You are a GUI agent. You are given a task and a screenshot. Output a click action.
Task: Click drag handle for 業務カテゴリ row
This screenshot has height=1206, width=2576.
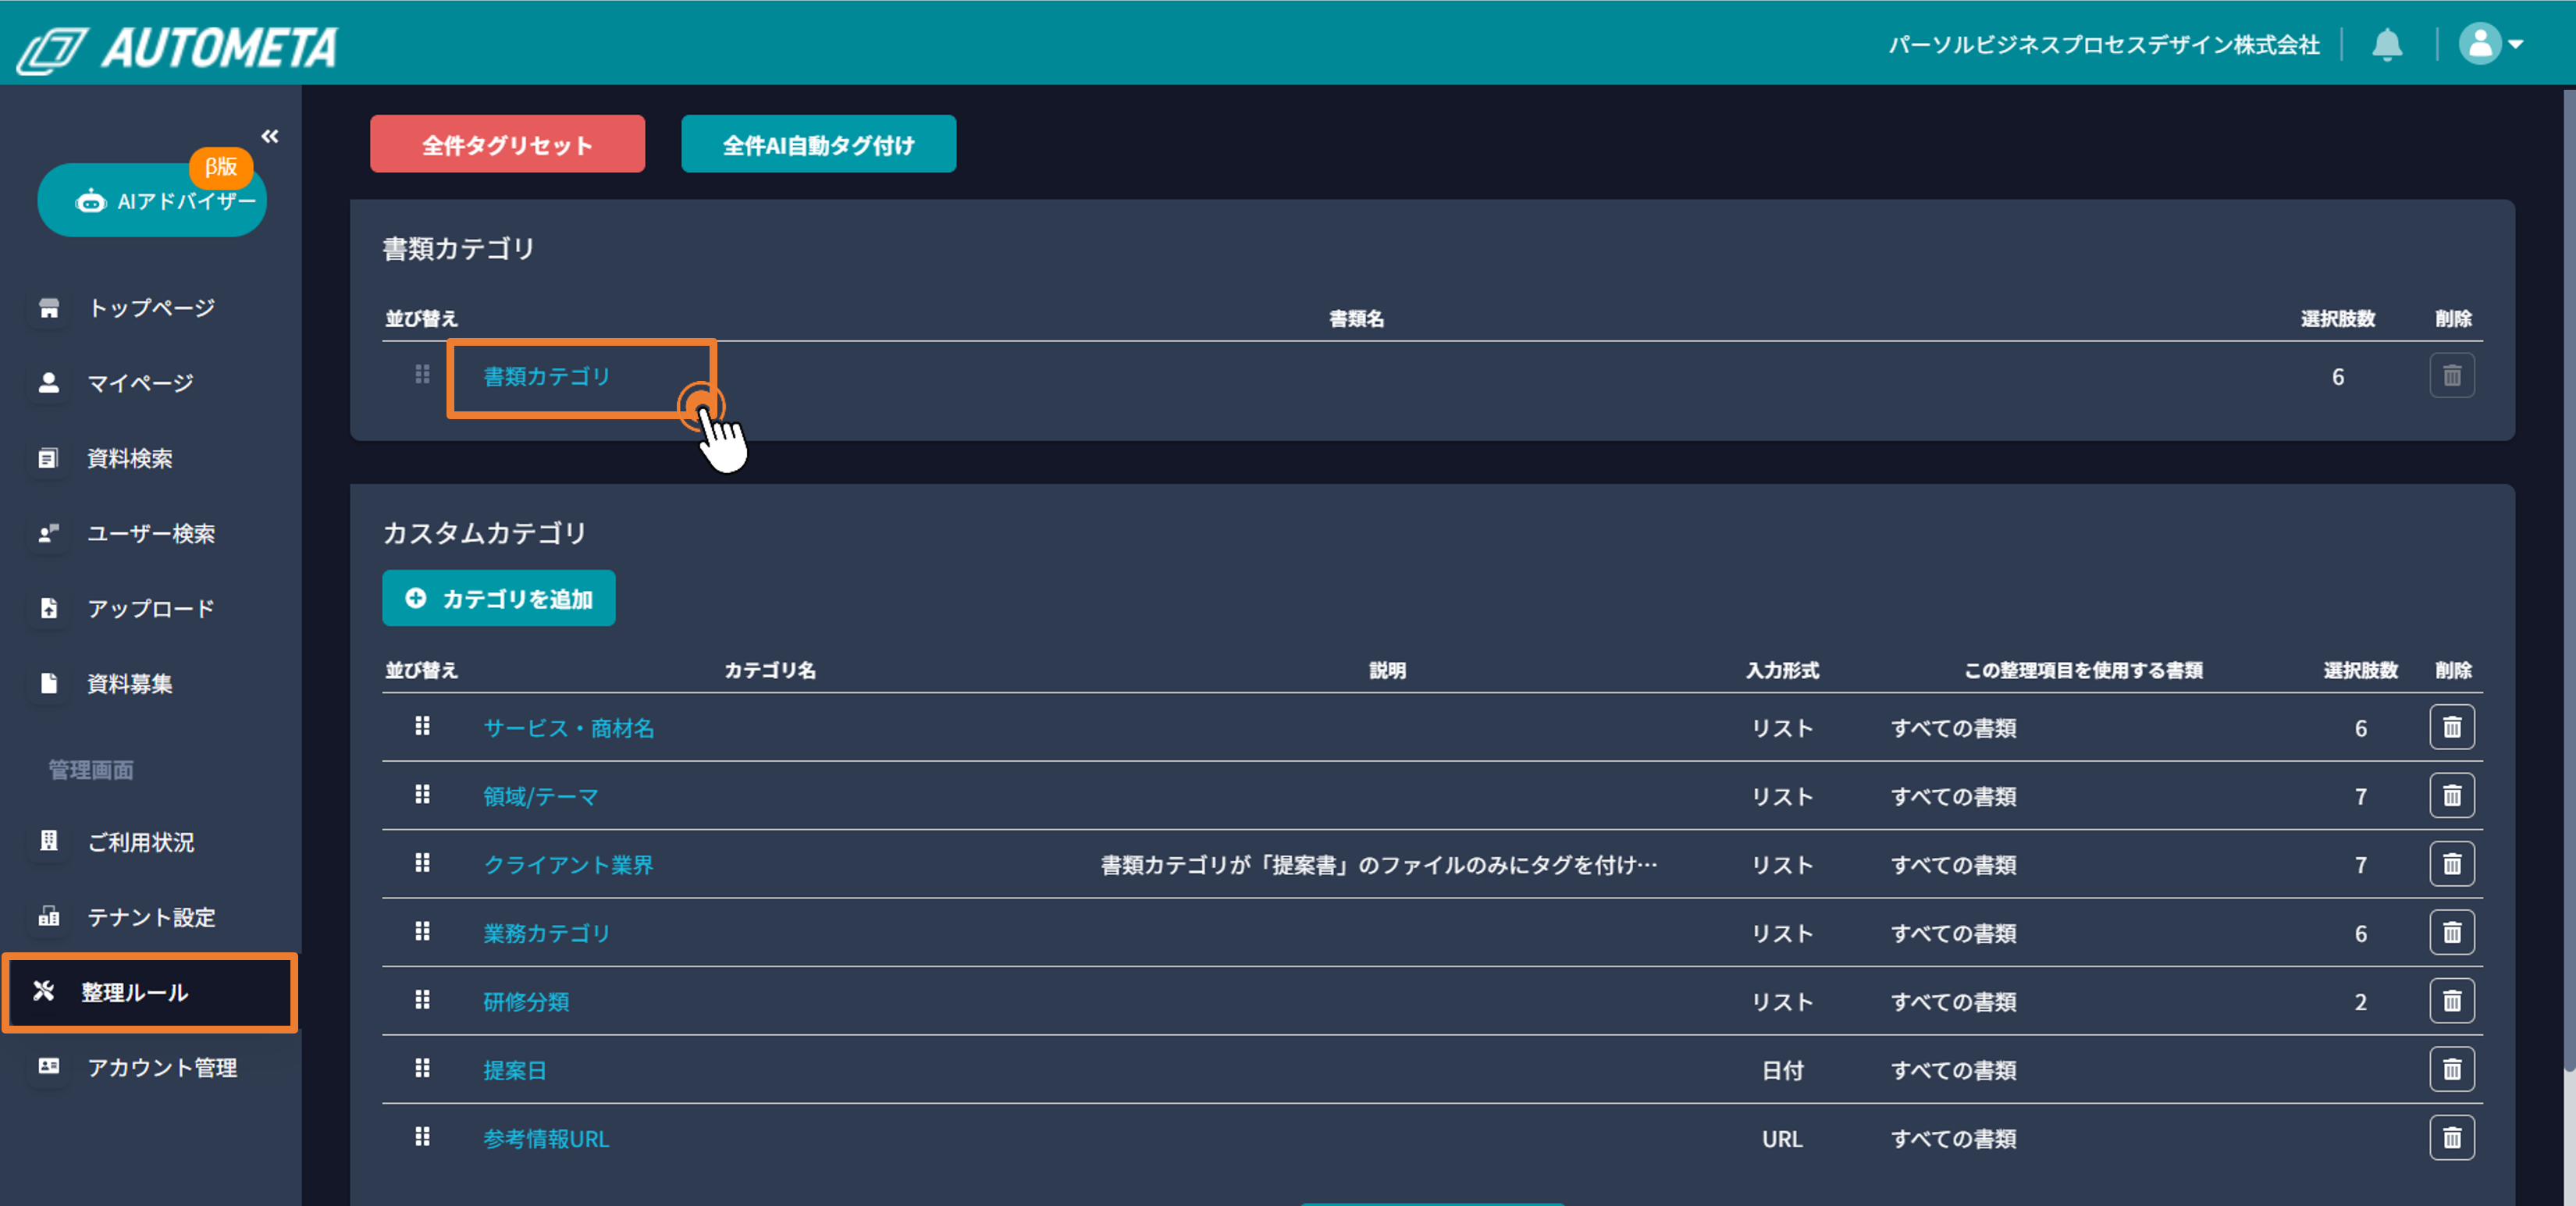(422, 931)
